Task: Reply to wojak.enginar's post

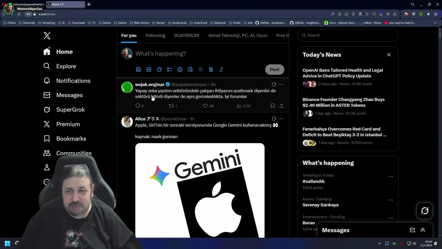Action: coord(140,106)
